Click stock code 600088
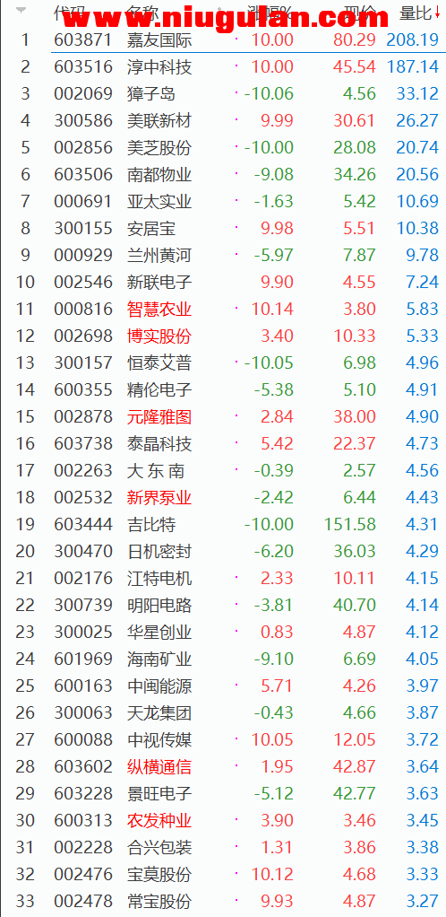The width and height of the screenshot is (446, 917). (x=83, y=740)
